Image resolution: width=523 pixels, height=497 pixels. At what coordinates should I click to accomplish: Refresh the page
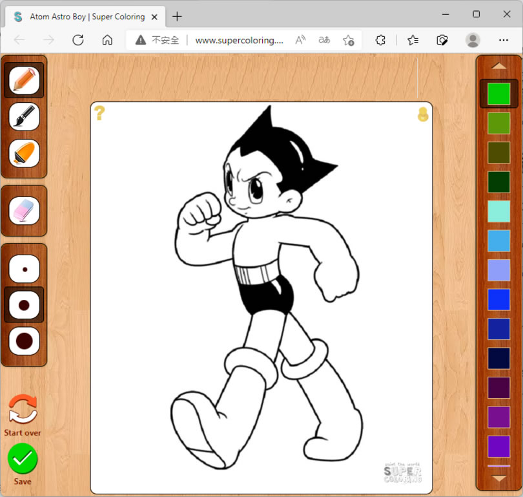coord(77,40)
